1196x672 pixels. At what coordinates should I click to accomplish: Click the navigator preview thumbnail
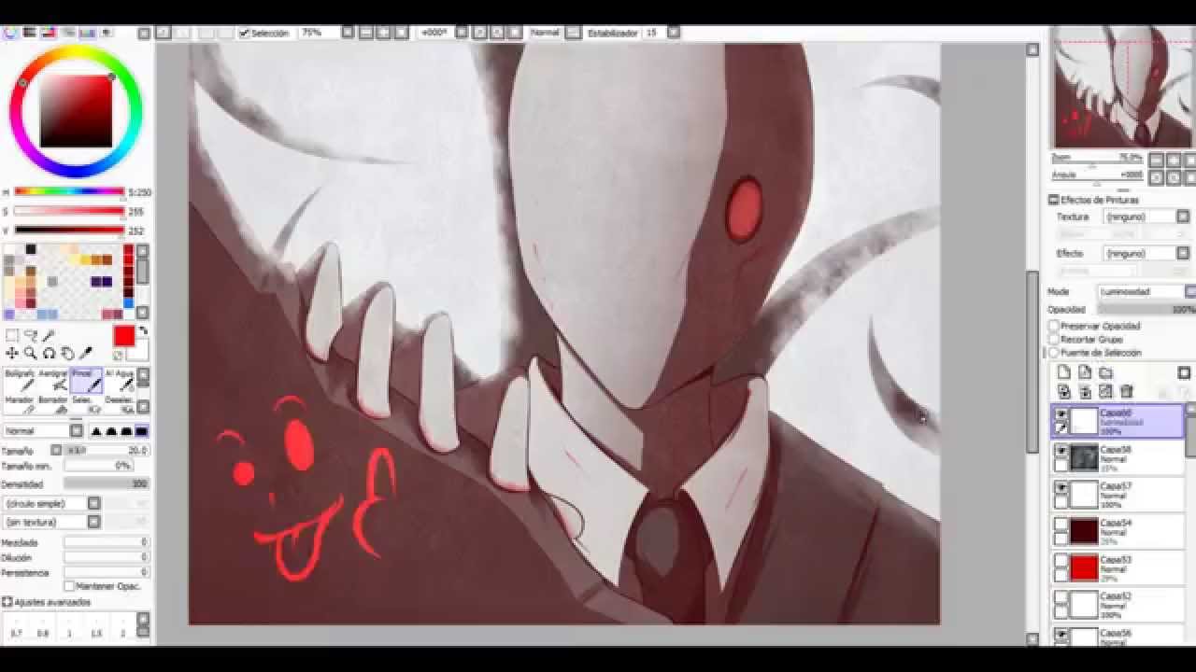[x=1122, y=87]
